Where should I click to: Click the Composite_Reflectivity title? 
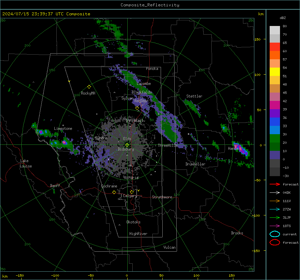pos(150,5)
